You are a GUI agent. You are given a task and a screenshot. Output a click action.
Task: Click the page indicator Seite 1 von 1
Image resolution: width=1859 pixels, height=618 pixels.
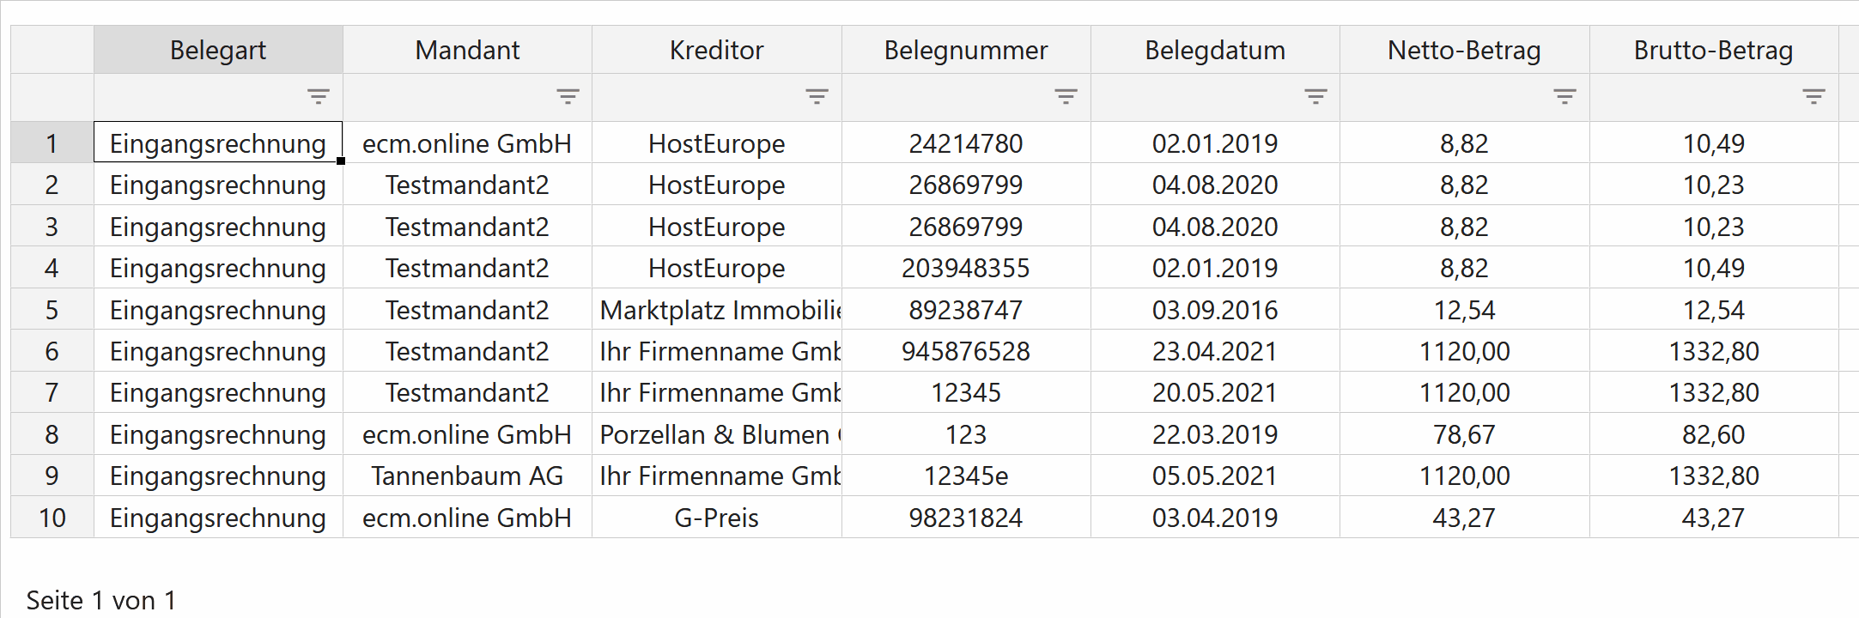tap(101, 600)
